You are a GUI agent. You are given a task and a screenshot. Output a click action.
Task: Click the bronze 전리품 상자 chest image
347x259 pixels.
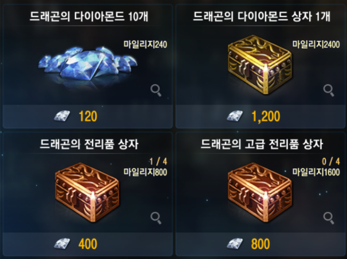pos(87,192)
